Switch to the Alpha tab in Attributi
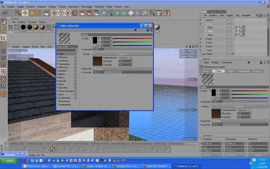 [x=231, y=71]
